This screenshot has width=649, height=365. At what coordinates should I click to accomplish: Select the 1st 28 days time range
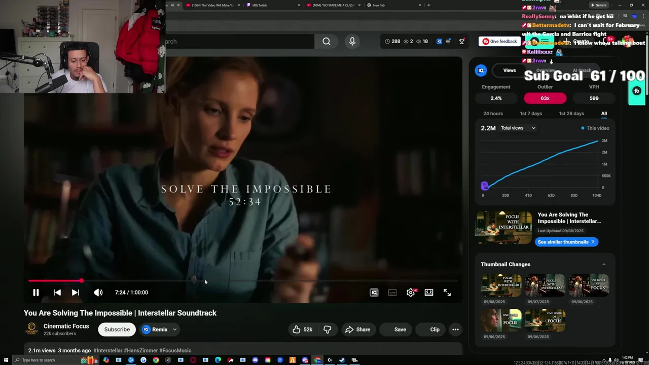[571, 114]
